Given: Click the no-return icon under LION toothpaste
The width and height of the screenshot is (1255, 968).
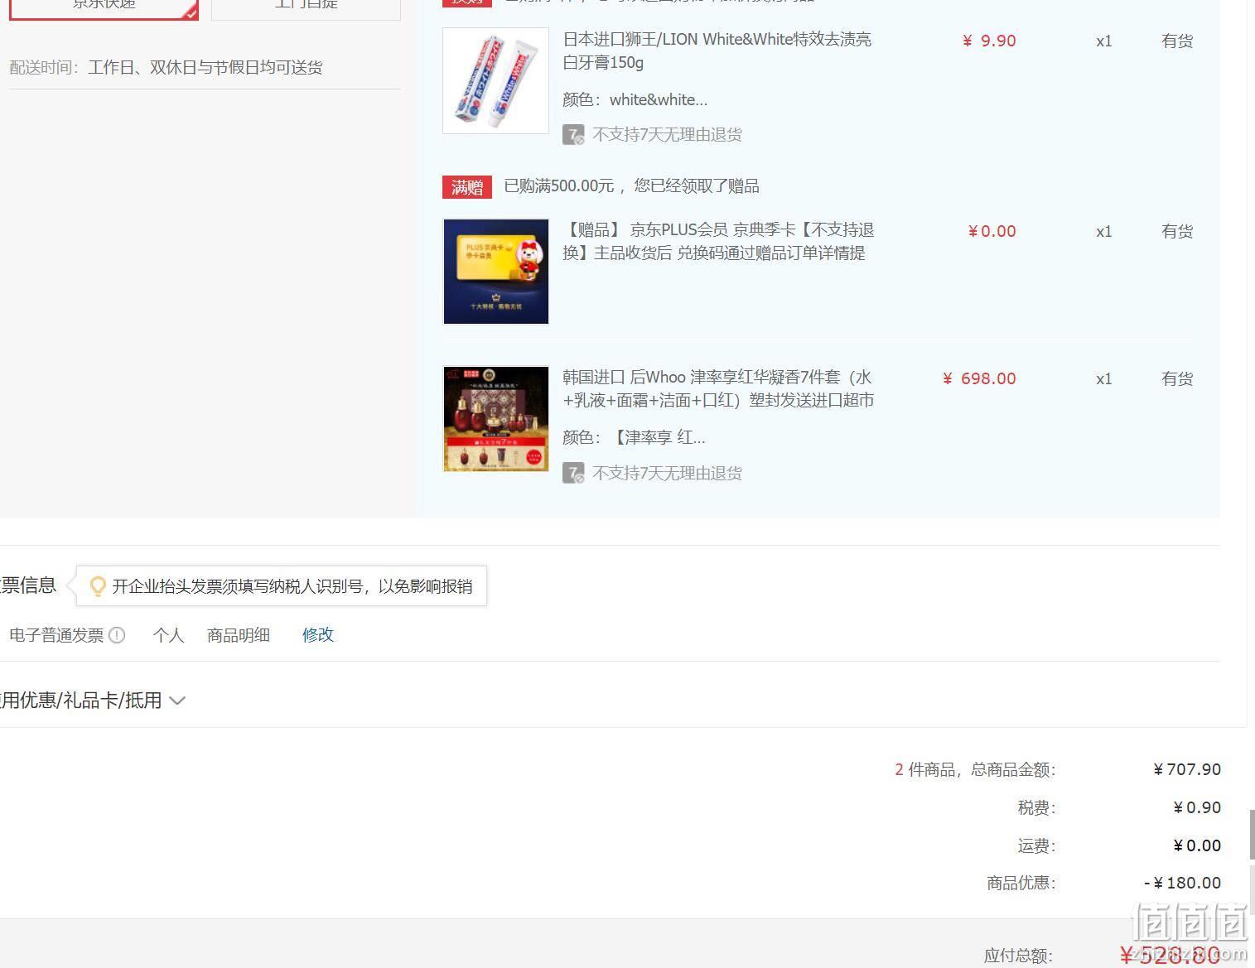Looking at the screenshot, I should click(573, 135).
